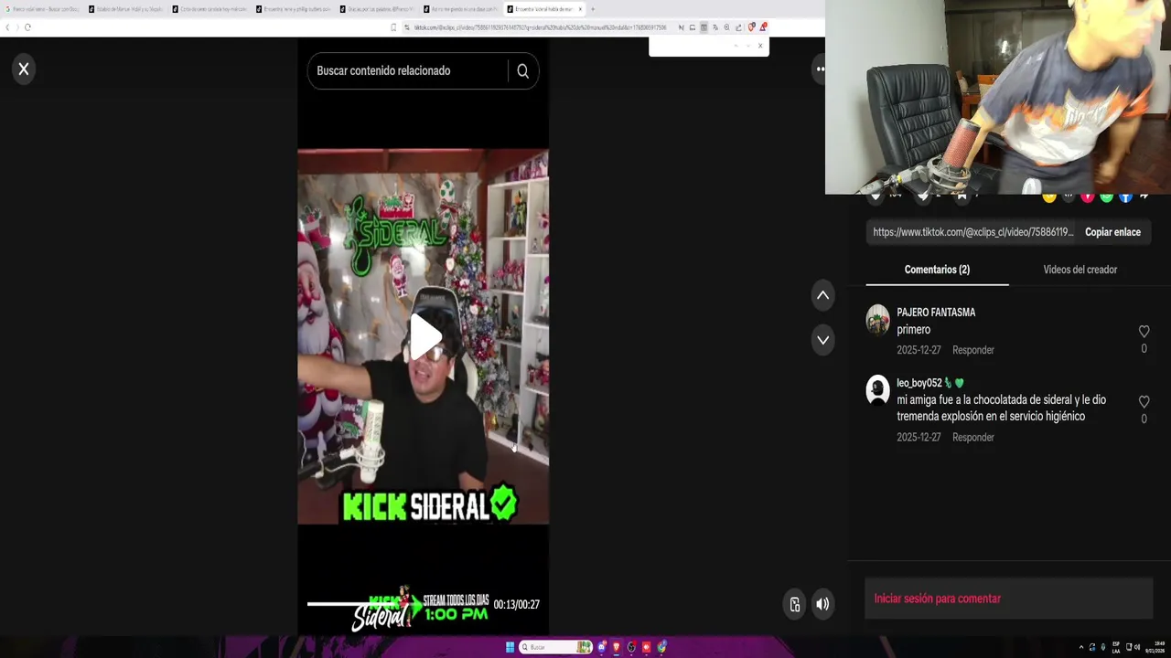This screenshot has width=1171, height=658.
Task: Go to previous video using the up chevron
Action: point(823,295)
